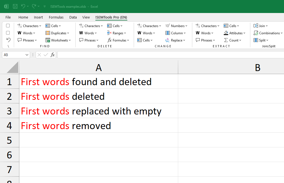Open the Name Box dropdown arrow
Screen dimensions: 284x183
[26, 55]
